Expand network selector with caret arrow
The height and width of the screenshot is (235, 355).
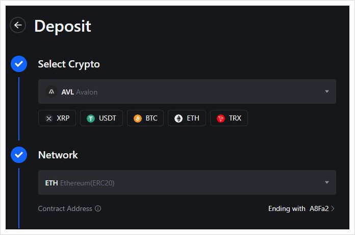click(x=327, y=182)
